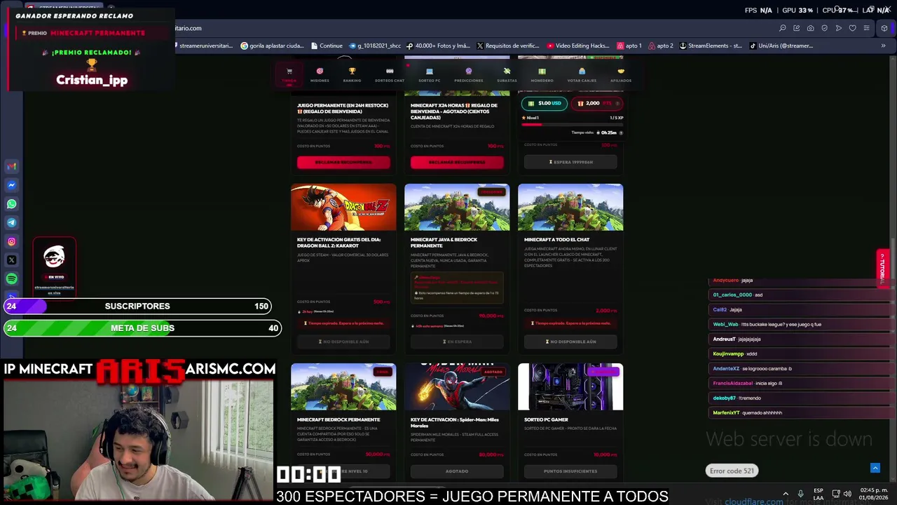Open Minecraft Bedrock Permanente image
Screen dimensions: 897x505
[343, 386]
